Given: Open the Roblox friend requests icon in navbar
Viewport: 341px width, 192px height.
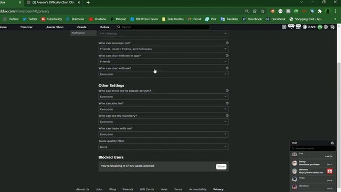Looking at the screenshot, I should (x=298, y=27).
